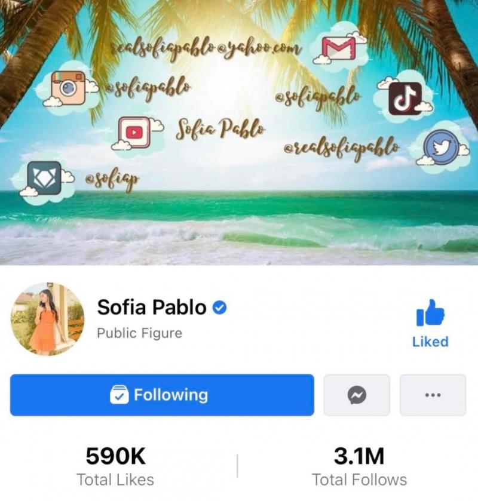This screenshot has width=478, height=501.
Task: Click the Public Figure category label
Action: coord(139,333)
